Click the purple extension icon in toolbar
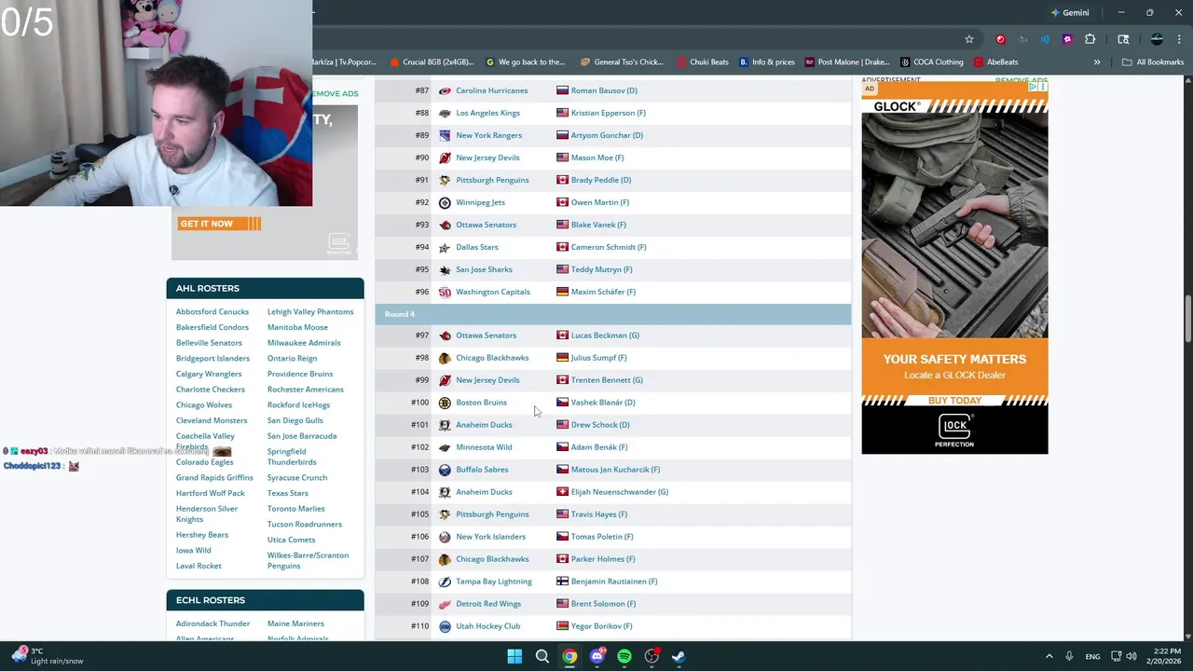Screen dimensions: 1193x671 click(1067, 39)
